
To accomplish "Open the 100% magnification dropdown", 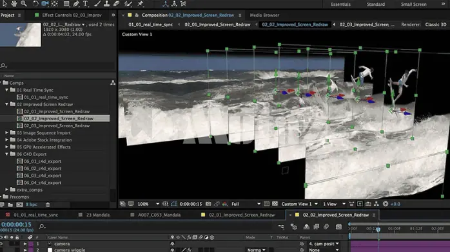I will [148, 204].
